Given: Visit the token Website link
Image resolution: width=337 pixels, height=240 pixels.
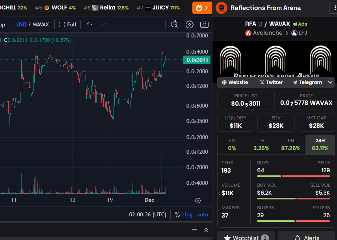Looking at the screenshot, I should [x=235, y=82].
